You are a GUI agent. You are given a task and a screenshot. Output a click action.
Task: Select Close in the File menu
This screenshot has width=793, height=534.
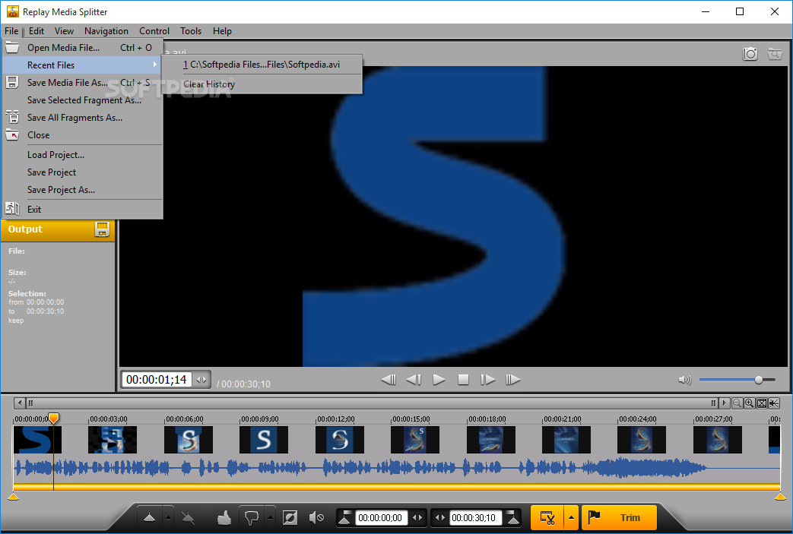(82, 135)
